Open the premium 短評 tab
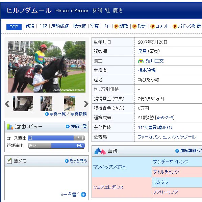The width and height of the screenshot is (202, 202). 142,26
